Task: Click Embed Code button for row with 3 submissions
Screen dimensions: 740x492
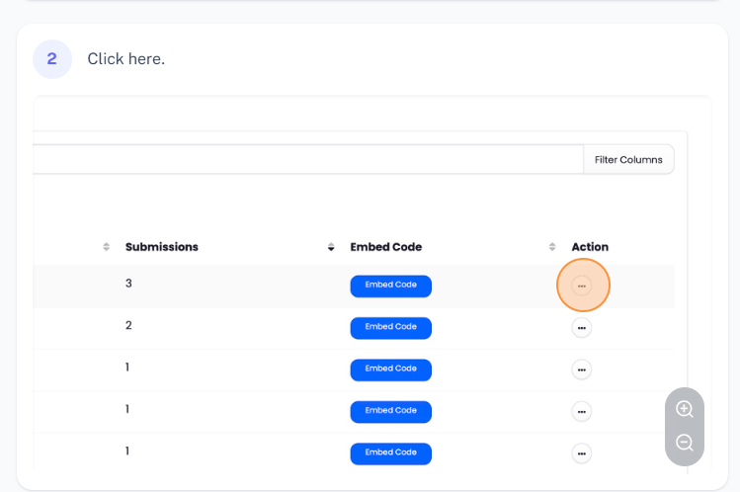Action: tap(391, 286)
